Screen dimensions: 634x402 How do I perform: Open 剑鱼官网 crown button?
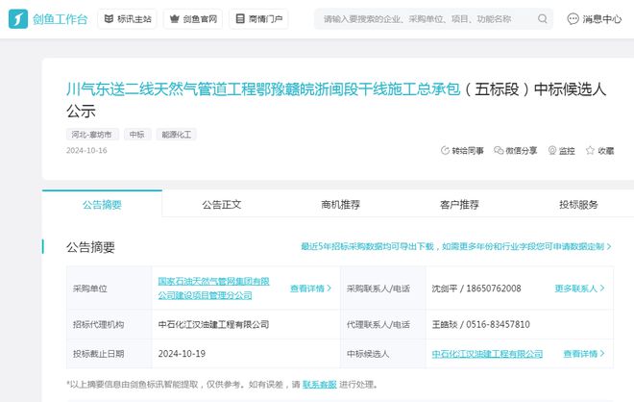tap(193, 18)
